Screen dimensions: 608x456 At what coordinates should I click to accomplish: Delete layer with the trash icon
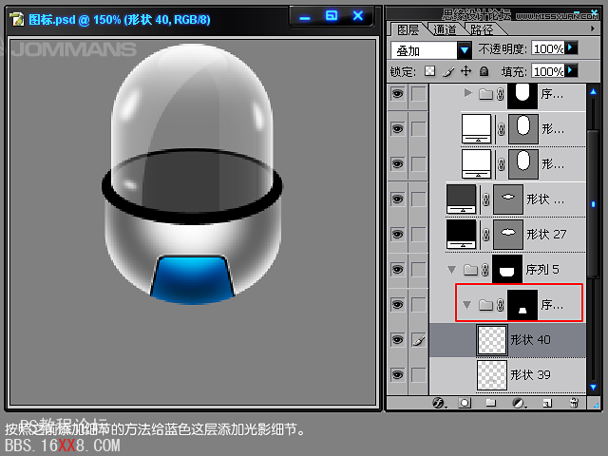573,403
